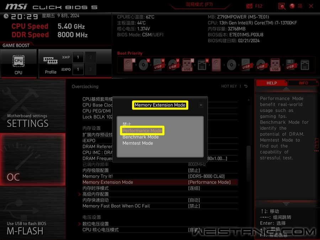Switch to 简易模式 (F7)
320x240 pixels.
click(x=199, y=5)
